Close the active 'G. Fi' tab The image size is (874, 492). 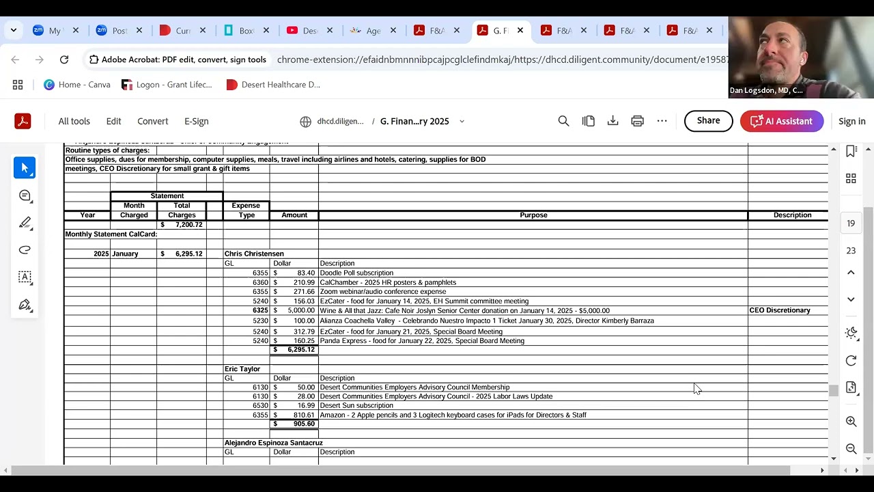[520, 30]
